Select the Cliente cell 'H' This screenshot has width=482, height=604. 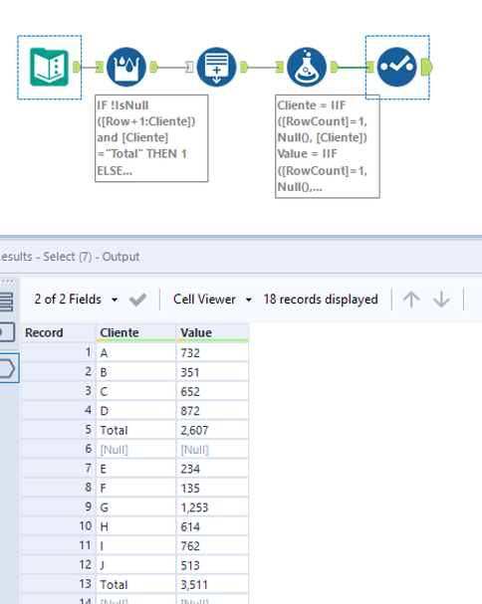[x=135, y=526]
